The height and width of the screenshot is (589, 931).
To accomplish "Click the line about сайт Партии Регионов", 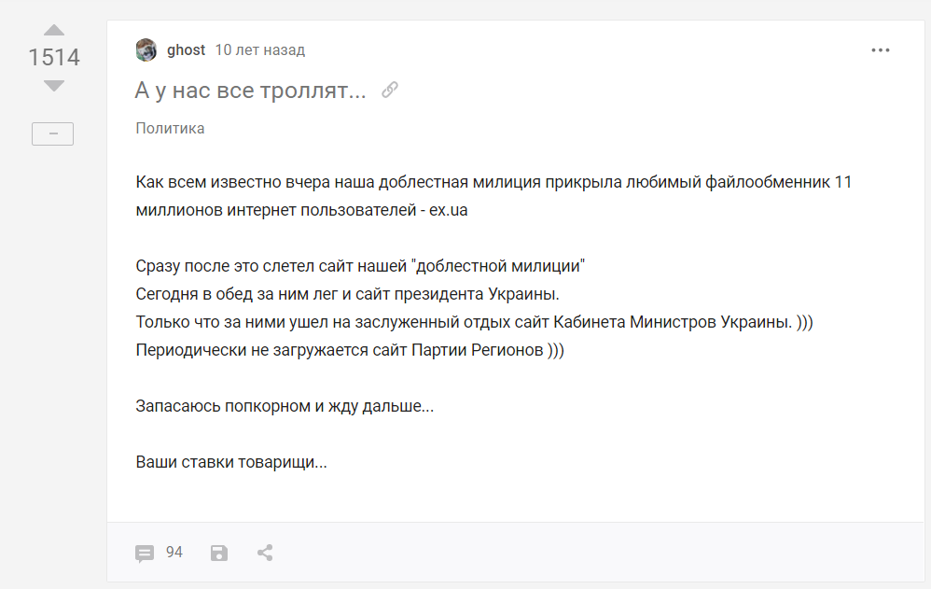I will [350, 350].
